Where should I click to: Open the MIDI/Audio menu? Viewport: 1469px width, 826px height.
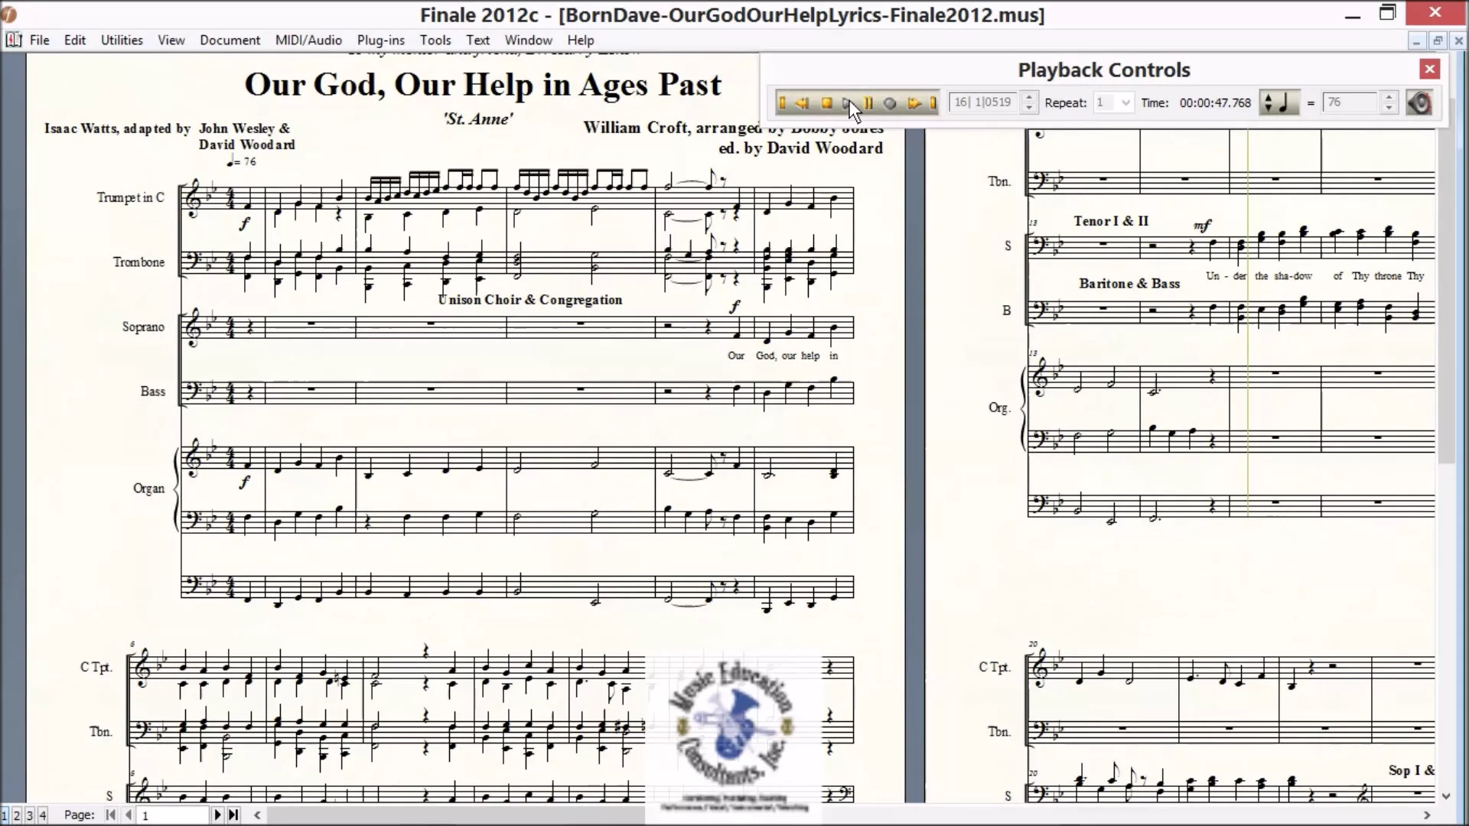point(308,40)
